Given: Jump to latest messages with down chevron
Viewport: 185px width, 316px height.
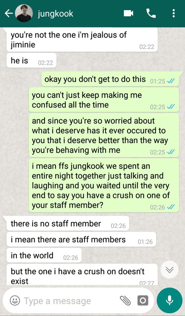Looking at the screenshot, I should click(170, 270).
